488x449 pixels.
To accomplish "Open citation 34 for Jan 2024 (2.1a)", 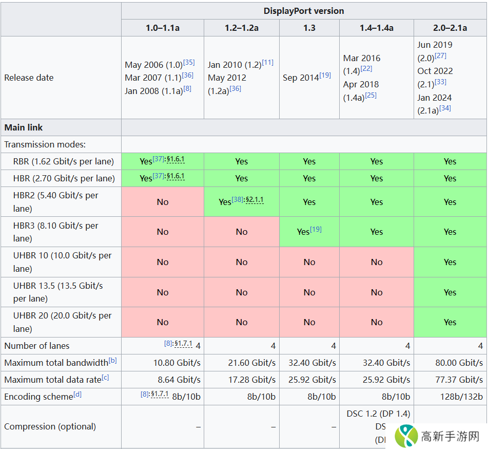I will pos(445,108).
